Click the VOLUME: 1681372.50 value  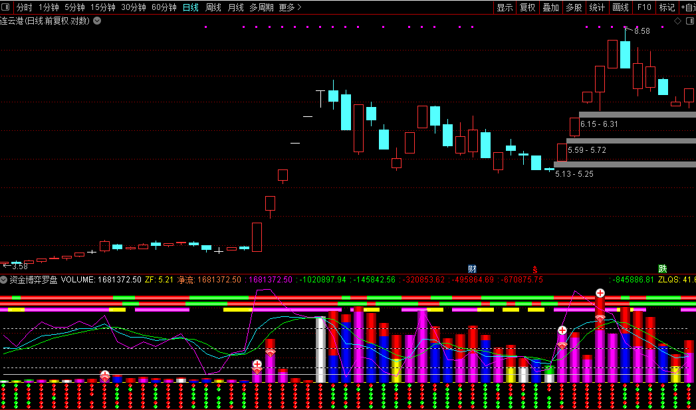click(x=101, y=280)
